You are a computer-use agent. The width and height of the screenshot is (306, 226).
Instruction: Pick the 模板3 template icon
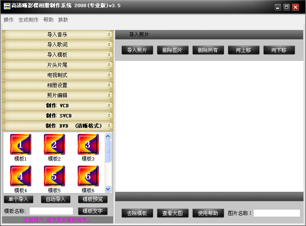coord(88,144)
